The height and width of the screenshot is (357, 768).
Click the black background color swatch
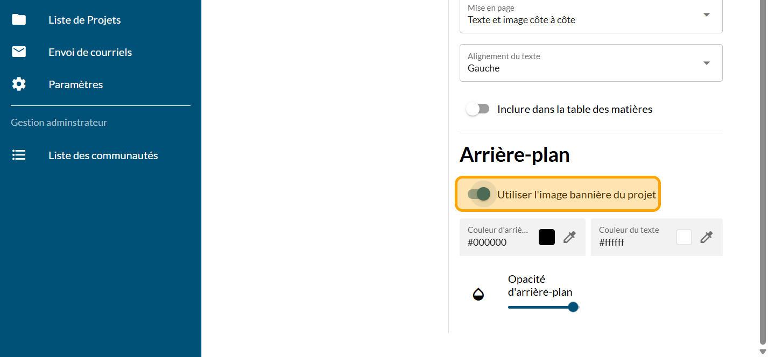coord(547,237)
